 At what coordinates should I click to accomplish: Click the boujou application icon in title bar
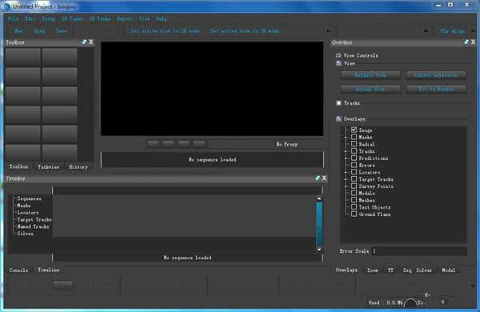click(6, 6)
